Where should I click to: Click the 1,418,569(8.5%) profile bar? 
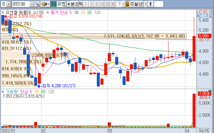click(x=18, y=83)
